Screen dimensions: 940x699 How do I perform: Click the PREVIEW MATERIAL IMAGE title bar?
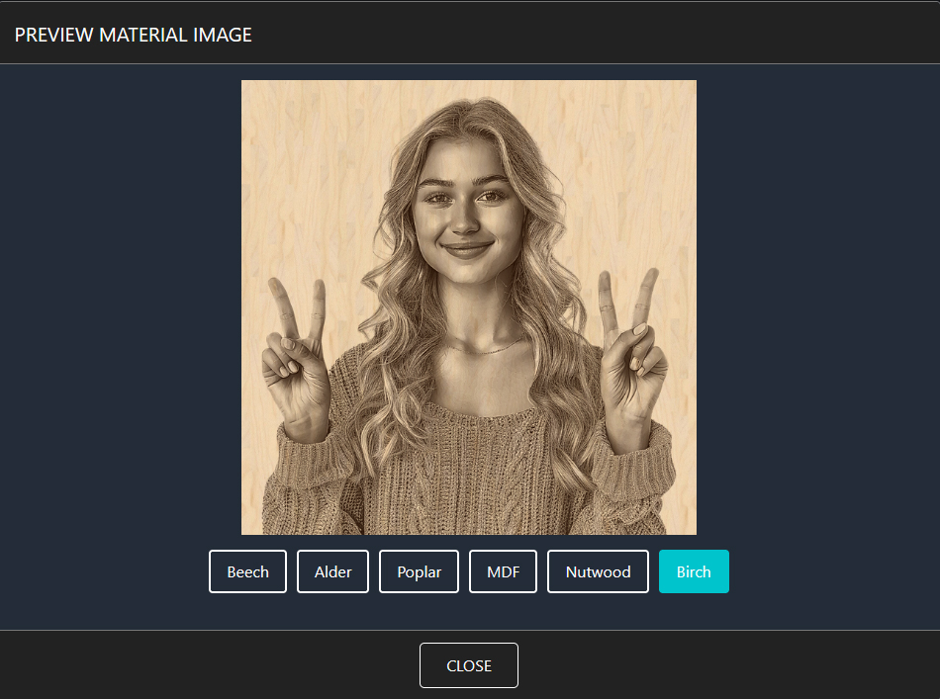pyautogui.click(x=135, y=34)
